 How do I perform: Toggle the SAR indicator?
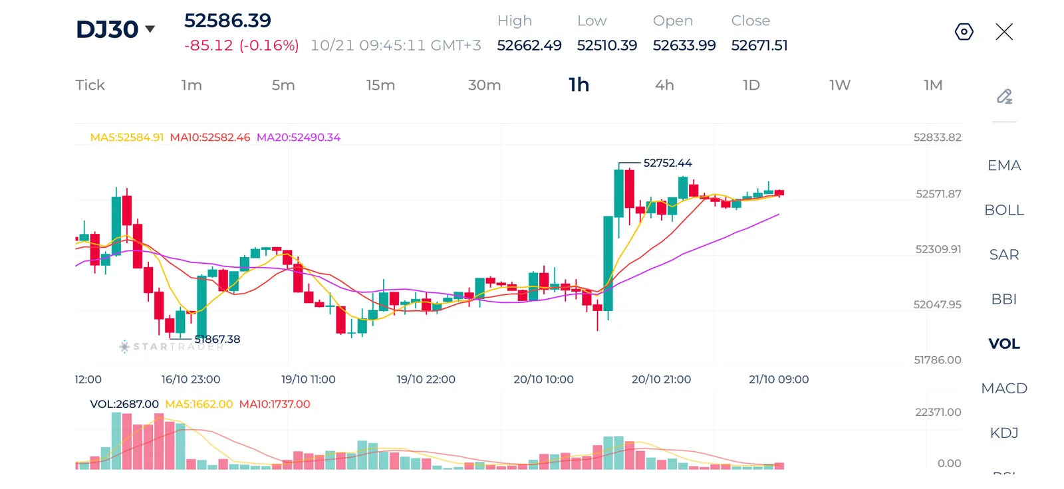pyautogui.click(x=1004, y=254)
